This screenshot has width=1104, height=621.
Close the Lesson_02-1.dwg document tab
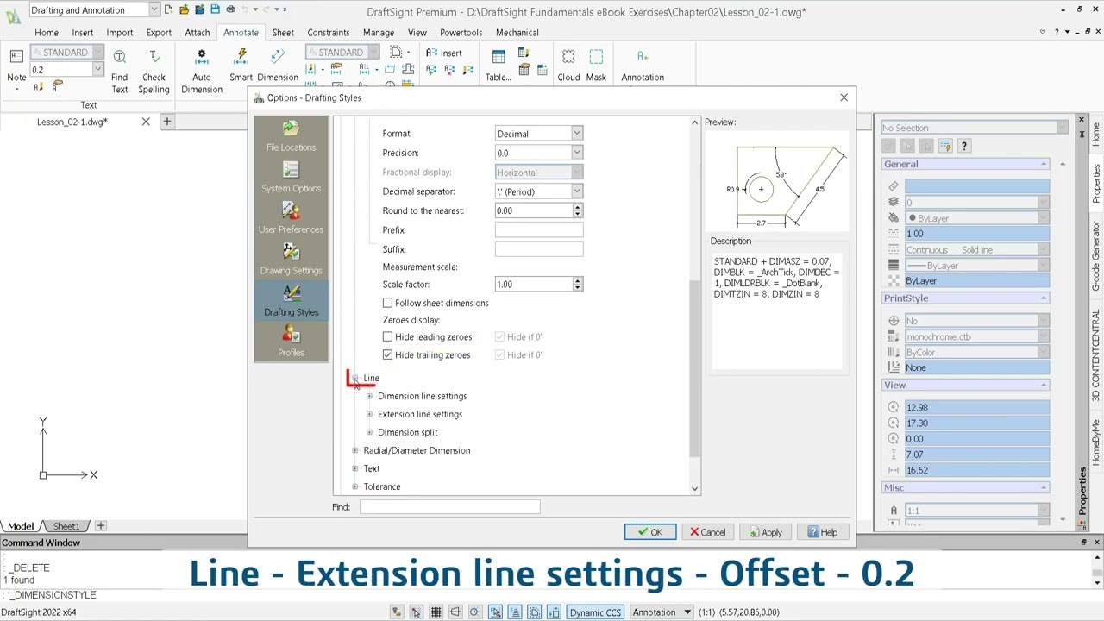click(x=146, y=122)
